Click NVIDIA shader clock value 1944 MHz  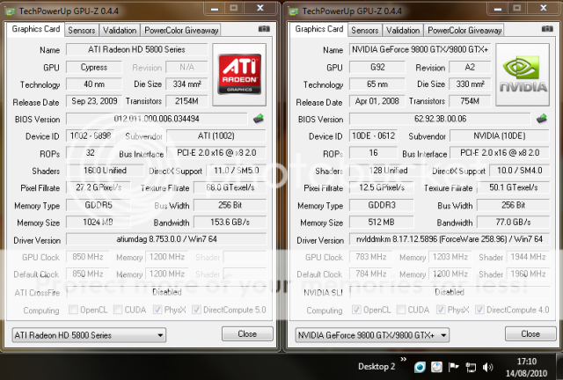point(528,257)
